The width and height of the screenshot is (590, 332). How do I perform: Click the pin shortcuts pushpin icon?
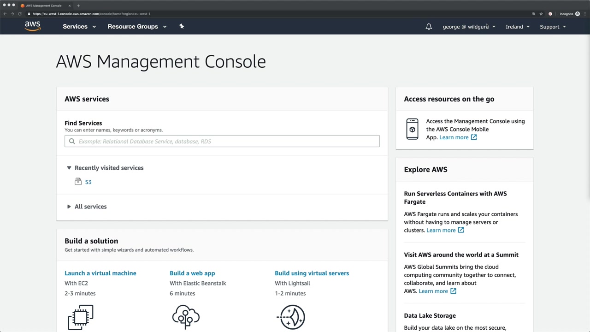coord(182,26)
